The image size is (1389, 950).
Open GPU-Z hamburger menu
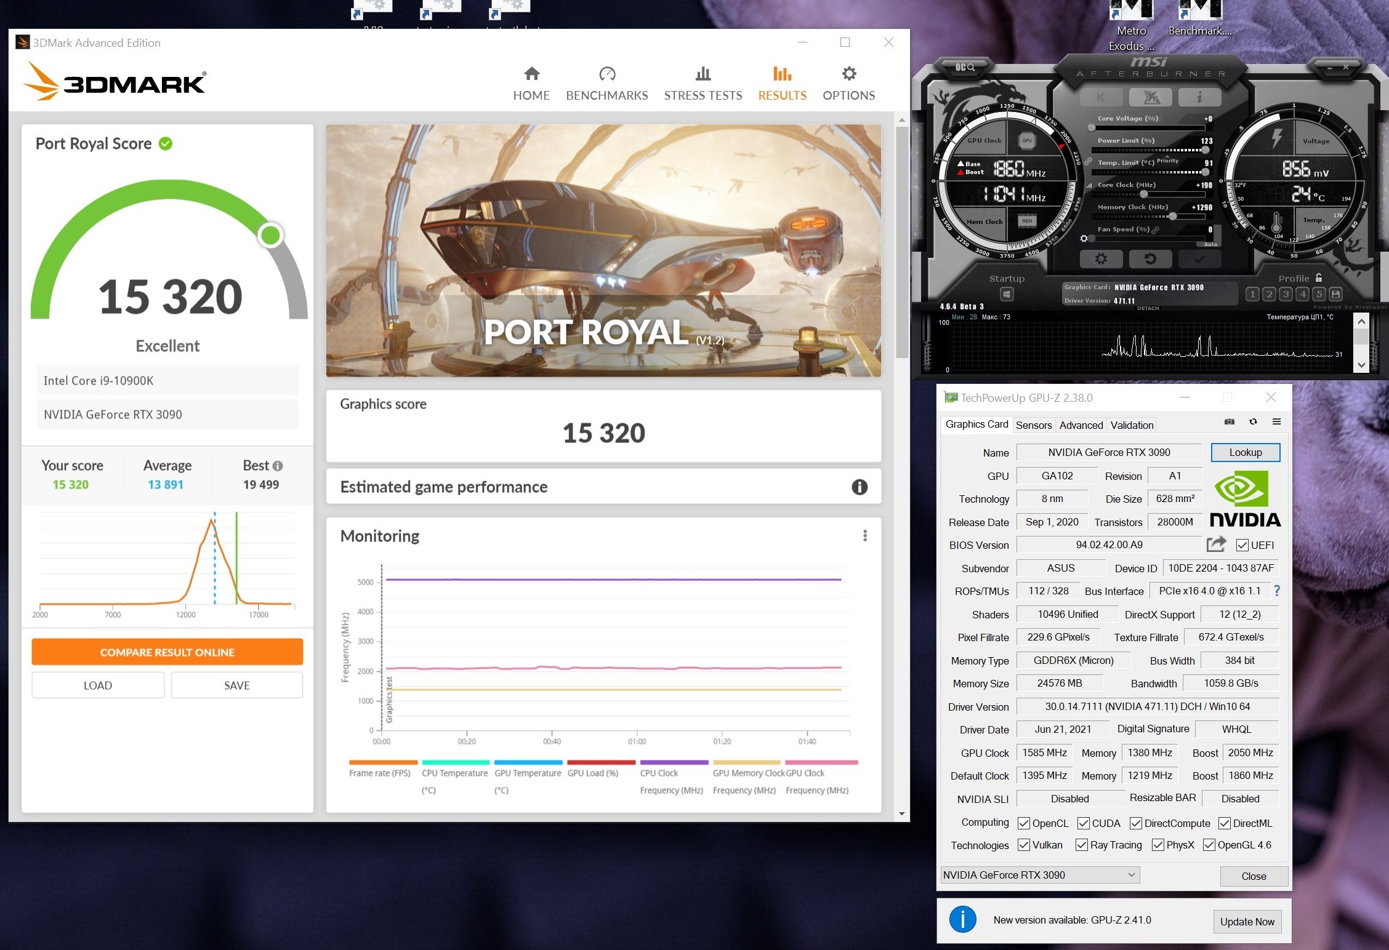pos(1276,422)
